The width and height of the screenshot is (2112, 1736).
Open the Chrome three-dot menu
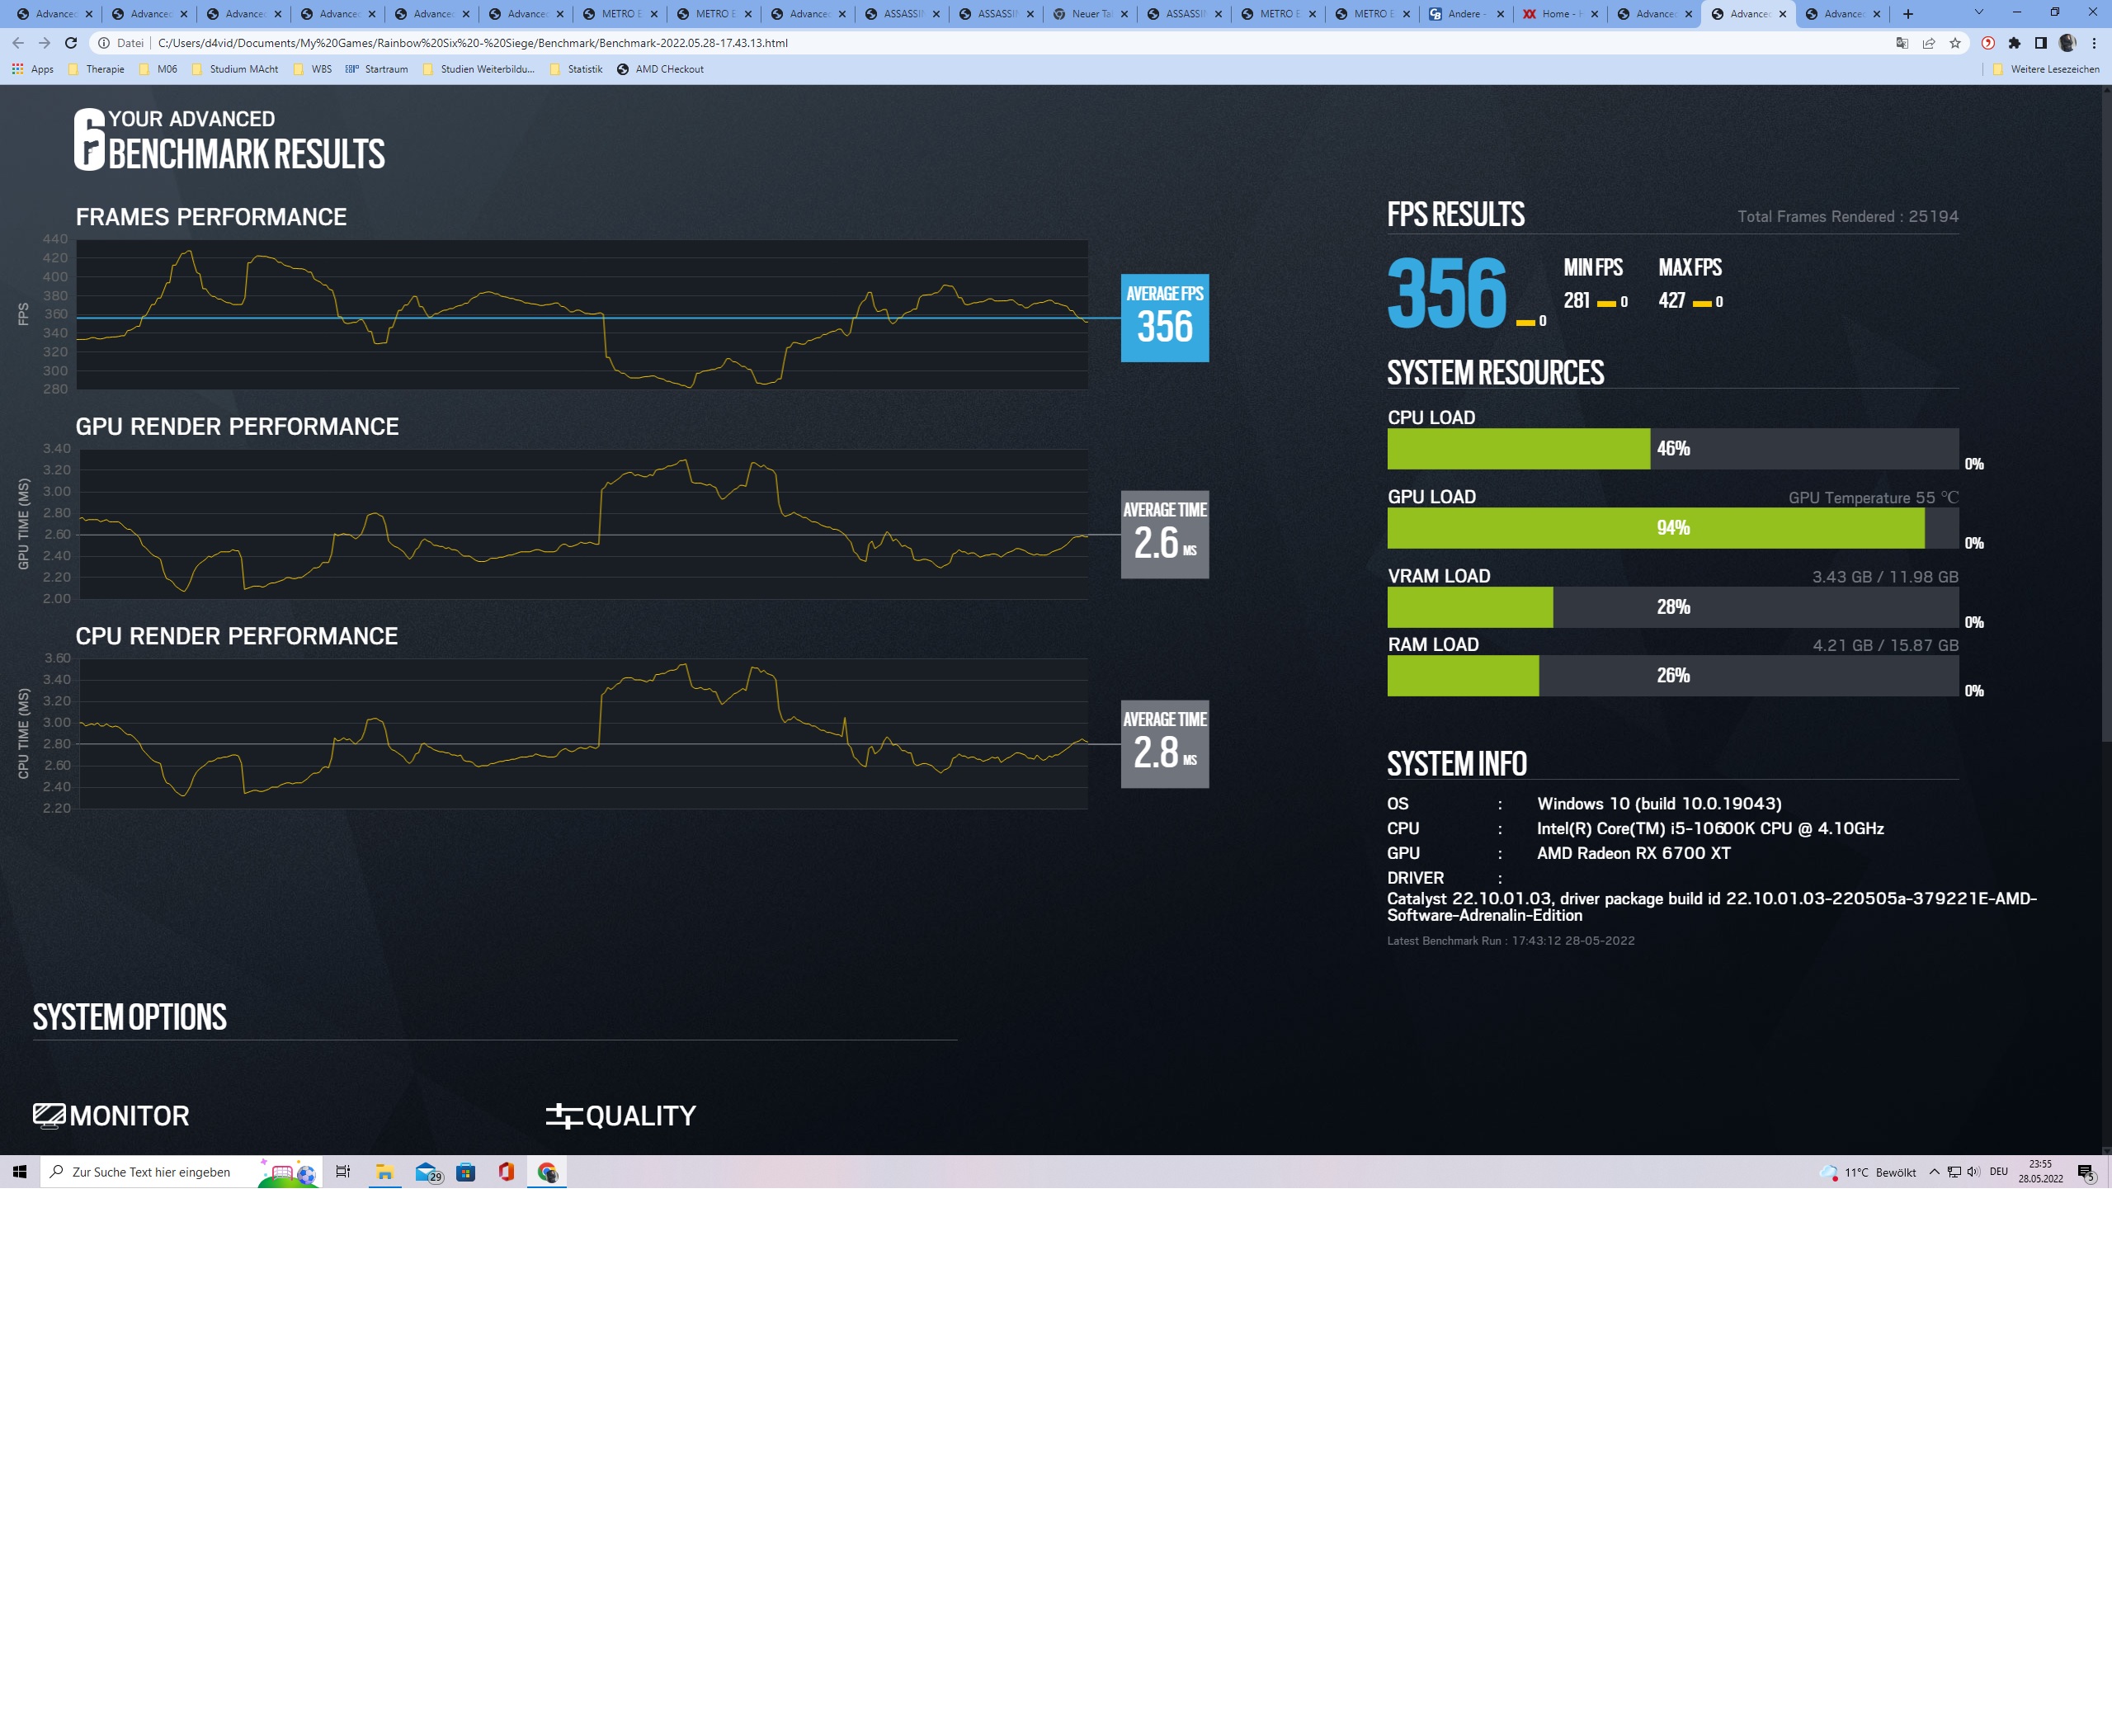2094,43
